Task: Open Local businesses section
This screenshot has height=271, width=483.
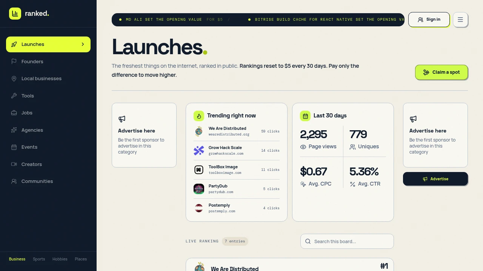Action: (x=48, y=79)
